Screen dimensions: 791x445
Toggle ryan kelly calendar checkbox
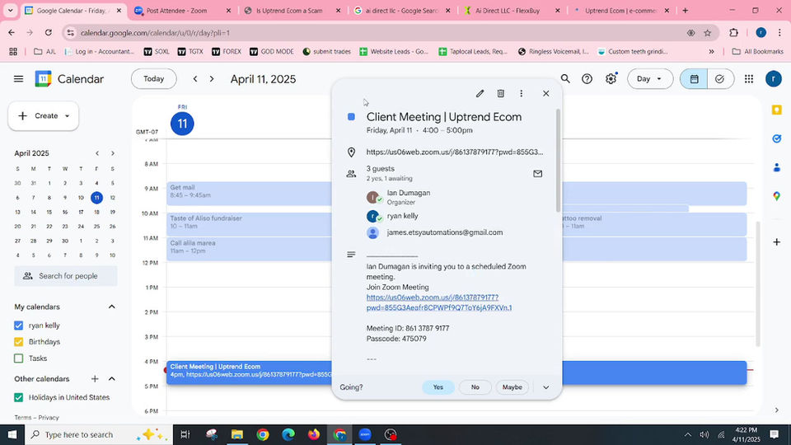tap(19, 326)
